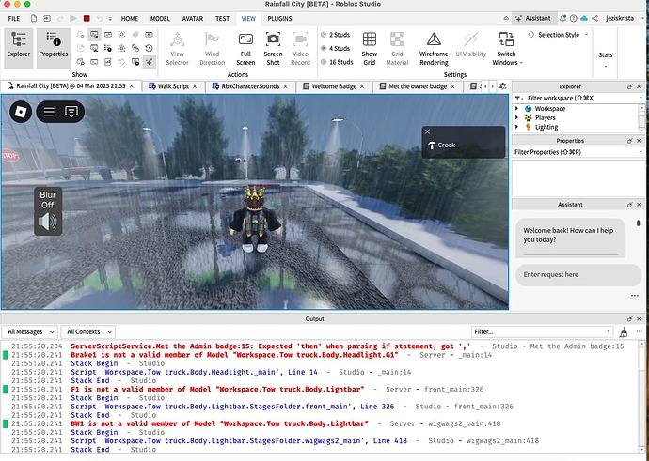Switch to the Walk Script tab
The image size is (649, 461).
coord(174,85)
